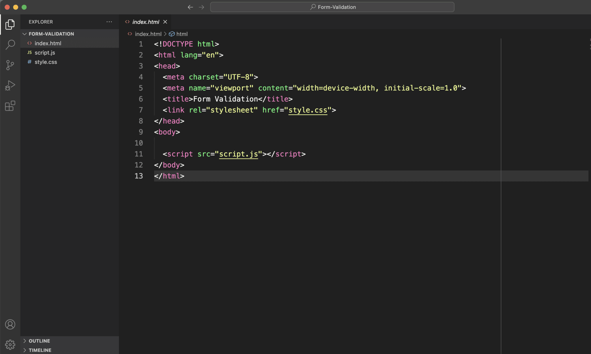Click the script.js link on line 11
The height and width of the screenshot is (354, 591).
pyautogui.click(x=238, y=154)
